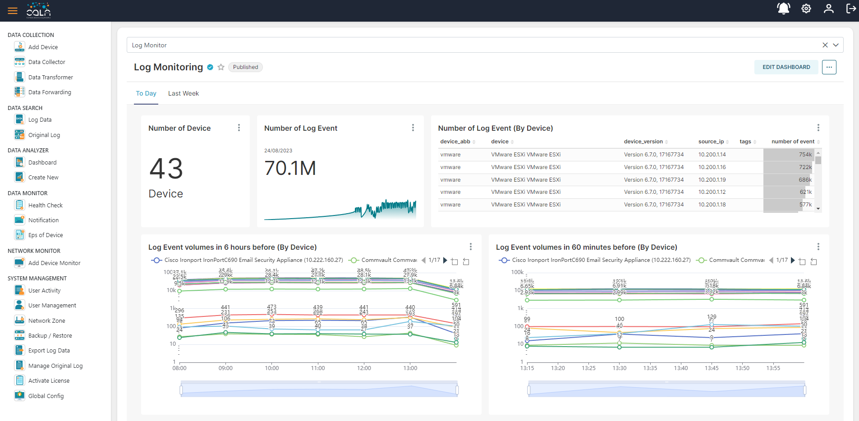Go to next page of device series
Image resolution: width=859 pixels, height=421 pixels.
(446, 260)
